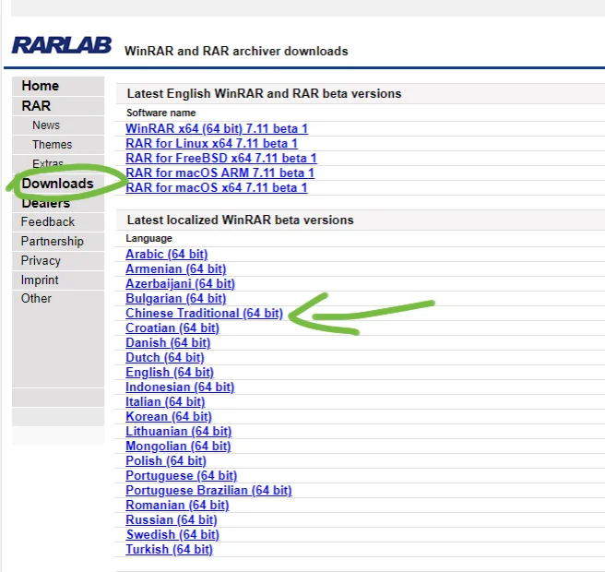Image resolution: width=605 pixels, height=572 pixels.
Task: Open Portuguese Brazilian (64 bit) link
Action: click(208, 490)
